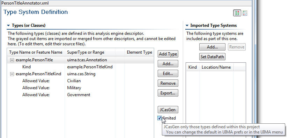
Task: Click the Location/Name column header
Action: tap(216, 67)
